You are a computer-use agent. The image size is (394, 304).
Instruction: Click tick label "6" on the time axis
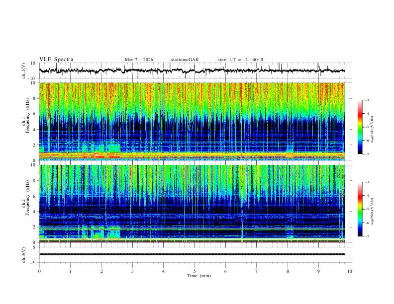(225, 271)
